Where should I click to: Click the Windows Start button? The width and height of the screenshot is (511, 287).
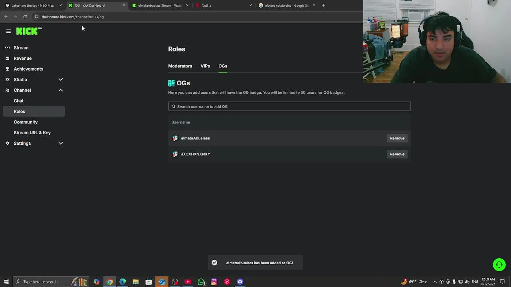pos(6,282)
